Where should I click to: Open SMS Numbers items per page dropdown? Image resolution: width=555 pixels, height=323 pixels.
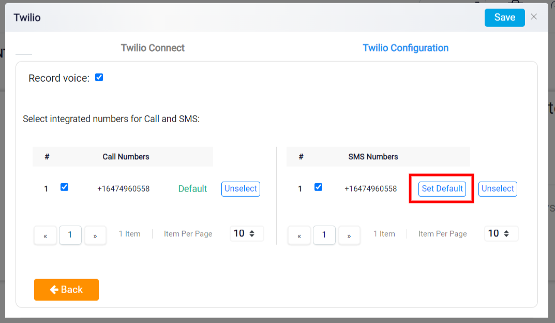[501, 234]
